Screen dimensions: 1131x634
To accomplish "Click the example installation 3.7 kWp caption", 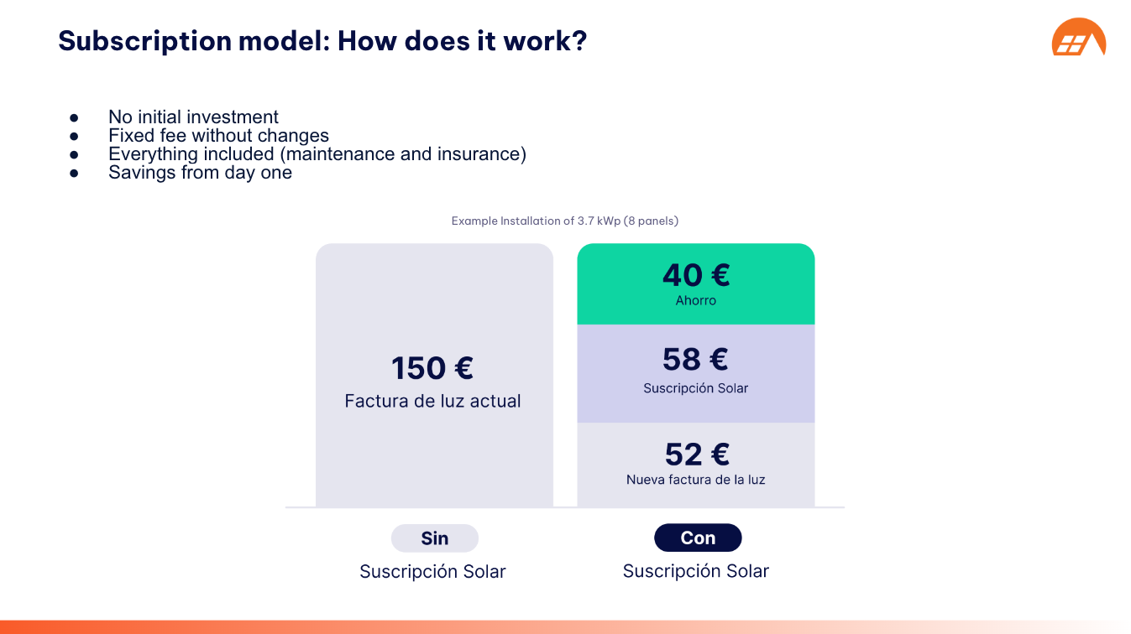I will 564,221.
